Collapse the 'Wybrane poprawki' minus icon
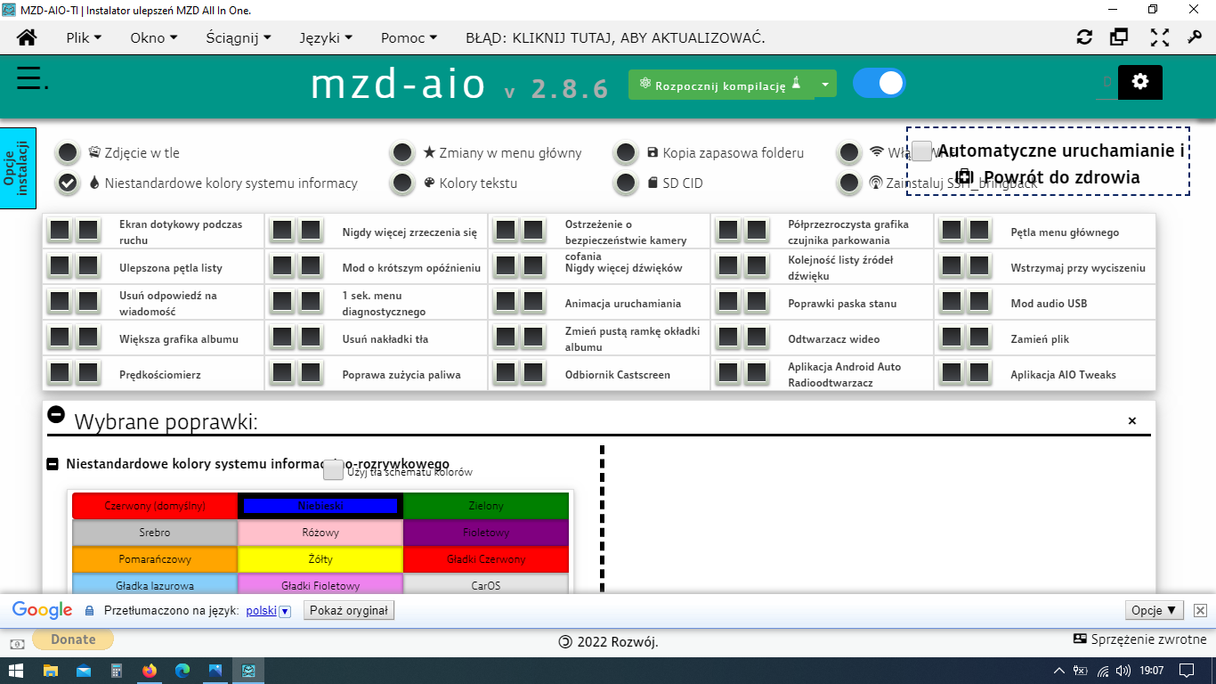Viewport: 1216px width, 684px height. (x=56, y=414)
